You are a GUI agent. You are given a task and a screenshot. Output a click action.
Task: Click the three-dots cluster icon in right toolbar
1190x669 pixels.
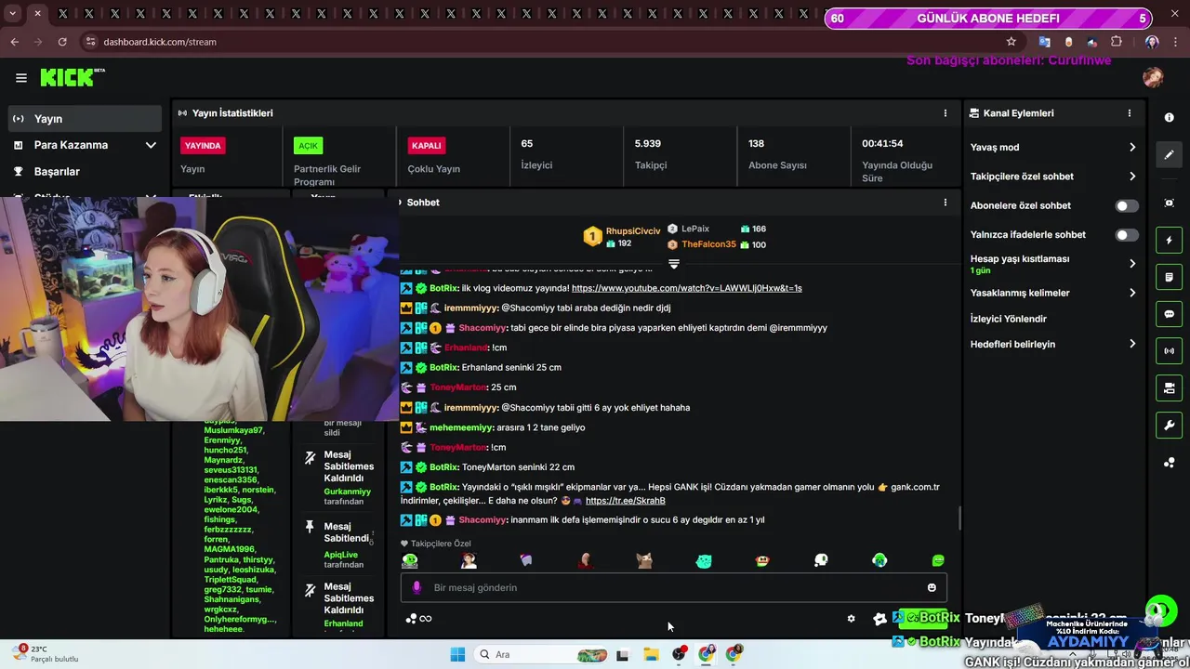point(1169,463)
